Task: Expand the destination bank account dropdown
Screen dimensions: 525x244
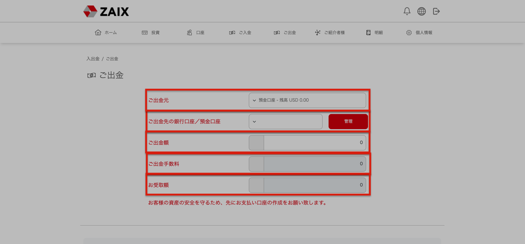Action: [x=285, y=121]
